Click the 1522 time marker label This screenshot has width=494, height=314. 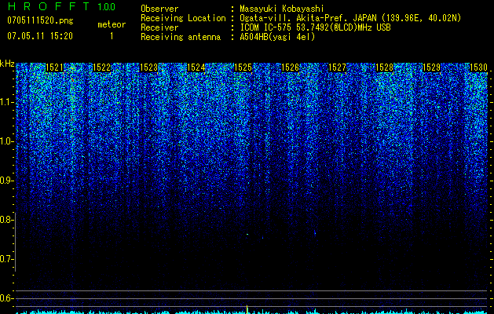click(102, 68)
